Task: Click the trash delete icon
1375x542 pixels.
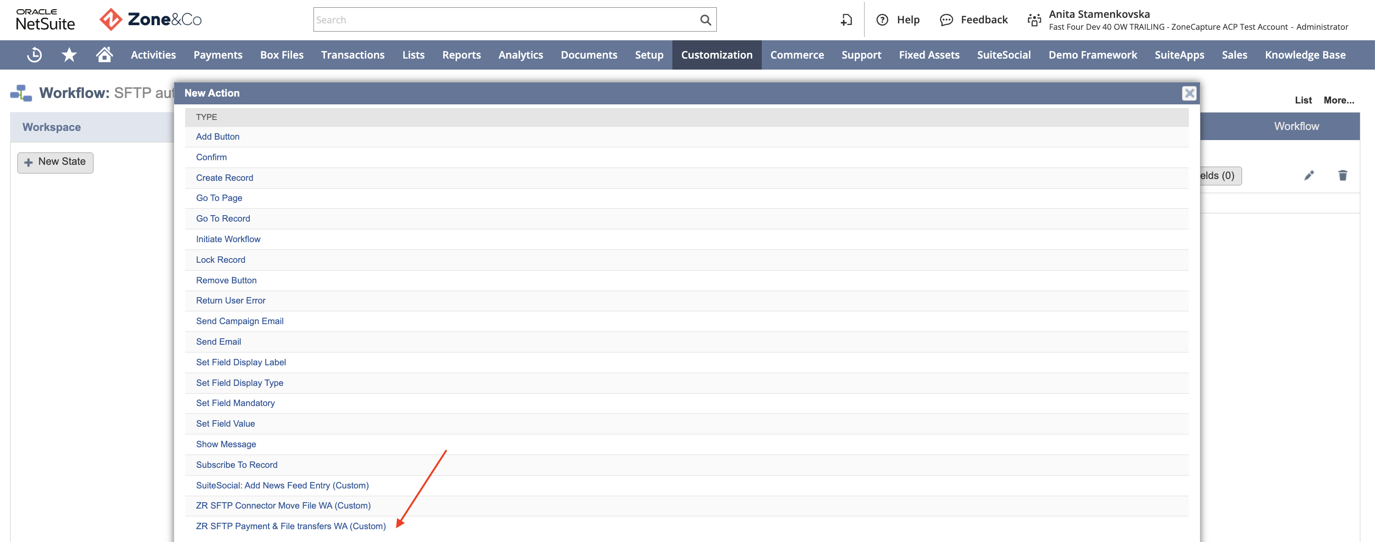Action: pyautogui.click(x=1342, y=175)
